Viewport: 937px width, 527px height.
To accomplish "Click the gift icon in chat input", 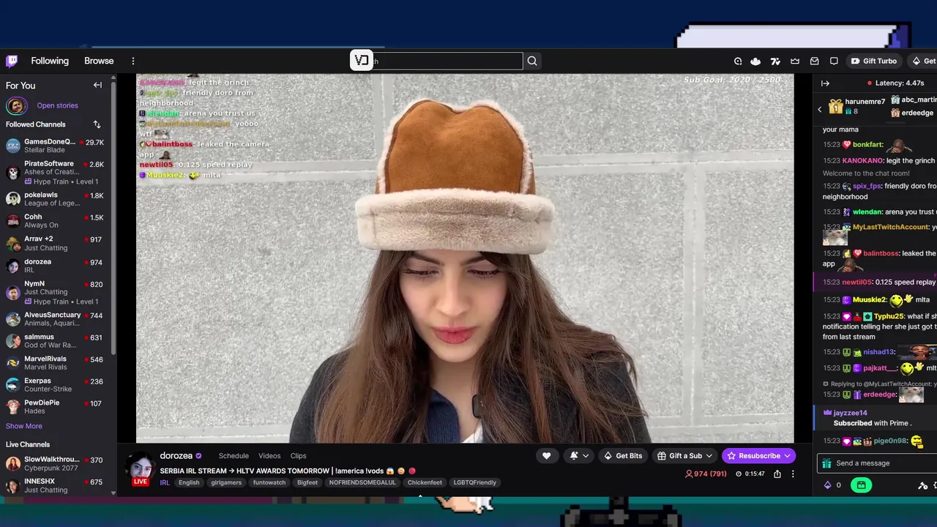I will pos(826,463).
